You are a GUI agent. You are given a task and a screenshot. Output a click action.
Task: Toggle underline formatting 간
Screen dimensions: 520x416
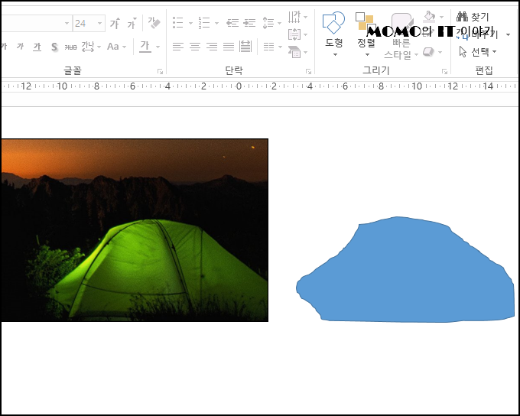coord(37,47)
